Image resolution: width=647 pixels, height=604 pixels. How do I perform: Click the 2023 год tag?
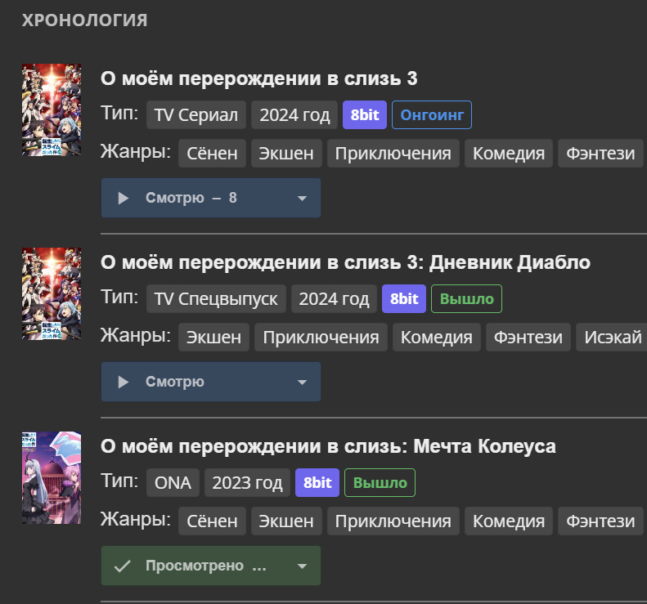[247, 483]
